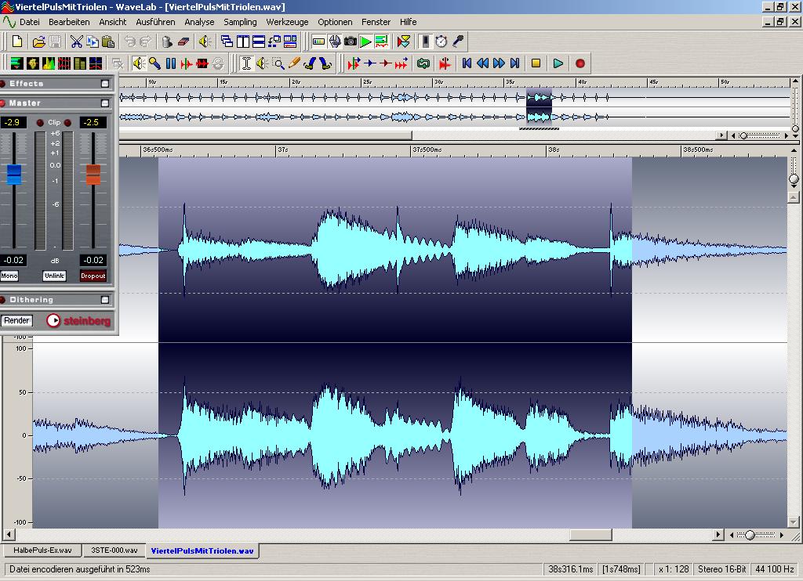Open the yellow spectrum bars analysis icon
The width and height of the screenshot is (803, 581).
(49, 63)
